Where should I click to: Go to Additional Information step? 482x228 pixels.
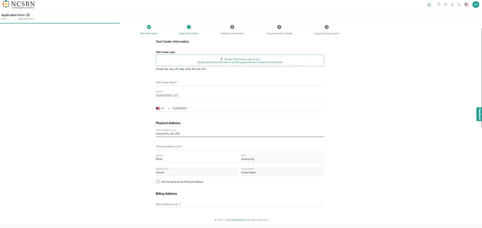(232, 27)
